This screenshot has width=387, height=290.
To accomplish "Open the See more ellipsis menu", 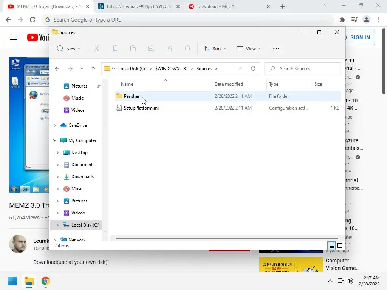I will coord(276,49).
